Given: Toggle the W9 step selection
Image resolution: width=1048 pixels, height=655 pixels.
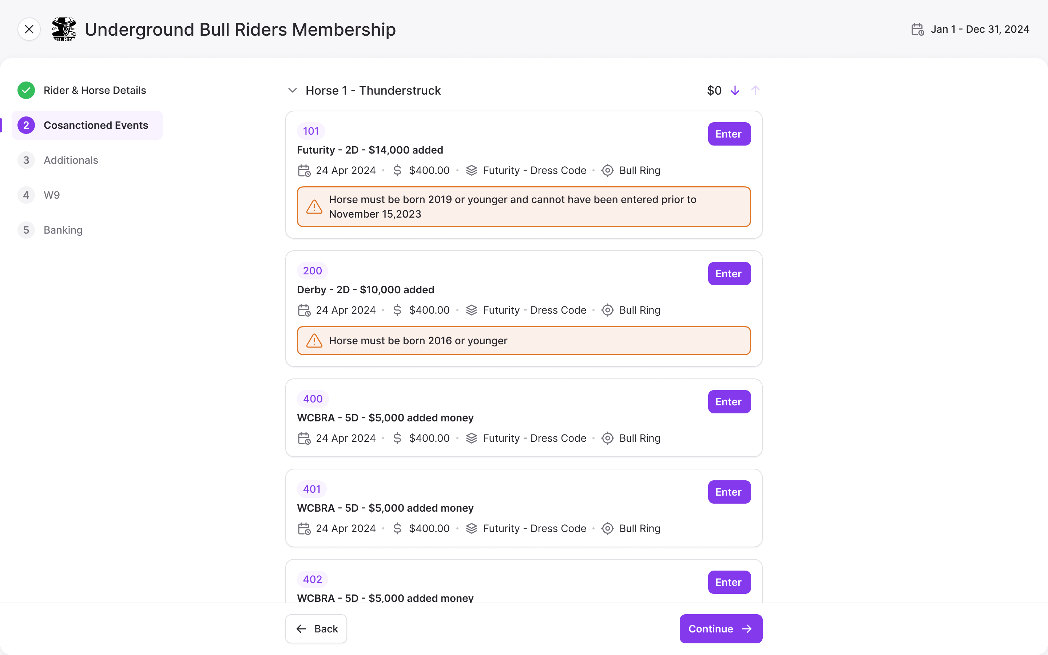Looking at the screenshot, I should coord(51,195).
